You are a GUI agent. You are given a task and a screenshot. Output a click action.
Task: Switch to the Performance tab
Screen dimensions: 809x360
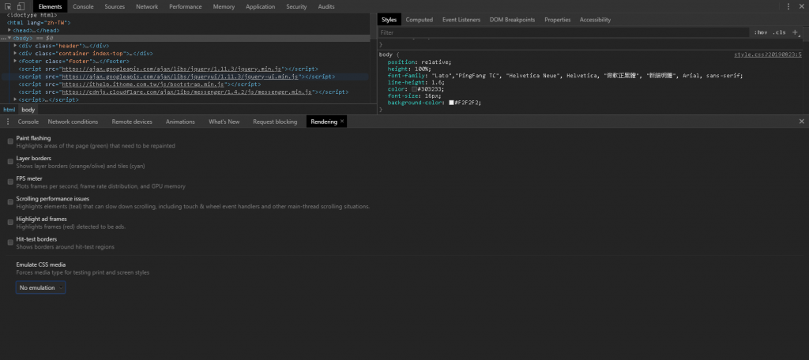point(186,6)
